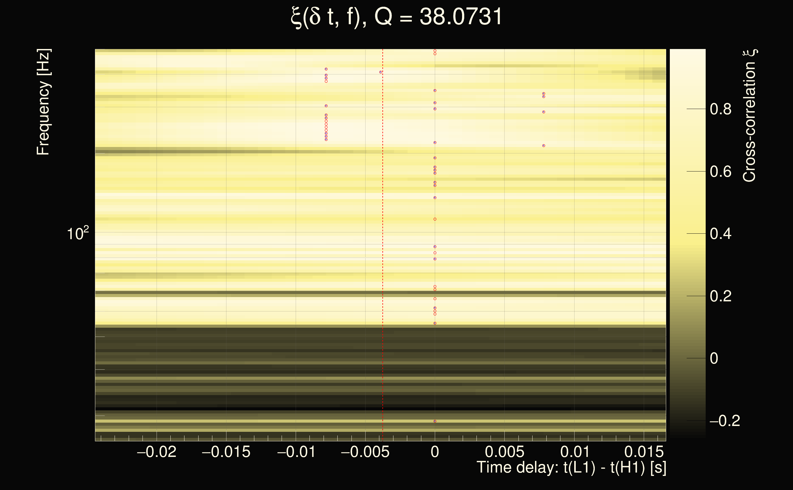Image resolution: width=793 pixels, height=490 pixels.
Task: Click topmost marker in the −0.0075 delay column
Action: point(326,69)
